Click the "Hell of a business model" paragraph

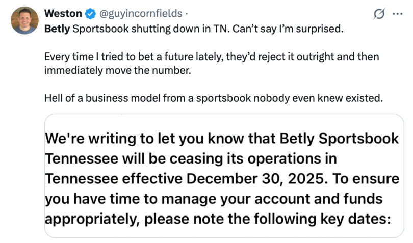tap(214, 98)
